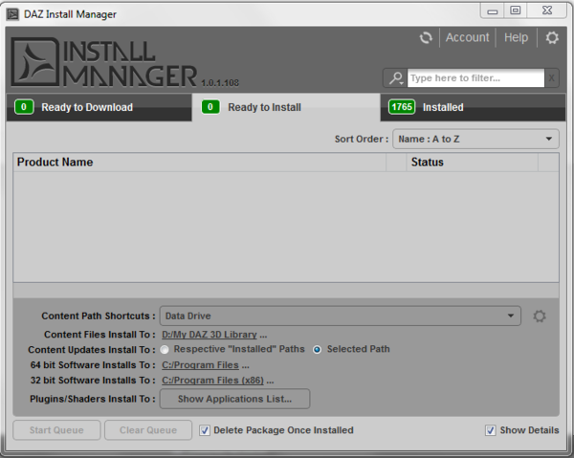Open the Account menu
The image size is (574, 458).
pyautogui.click(x=467, y=37)
